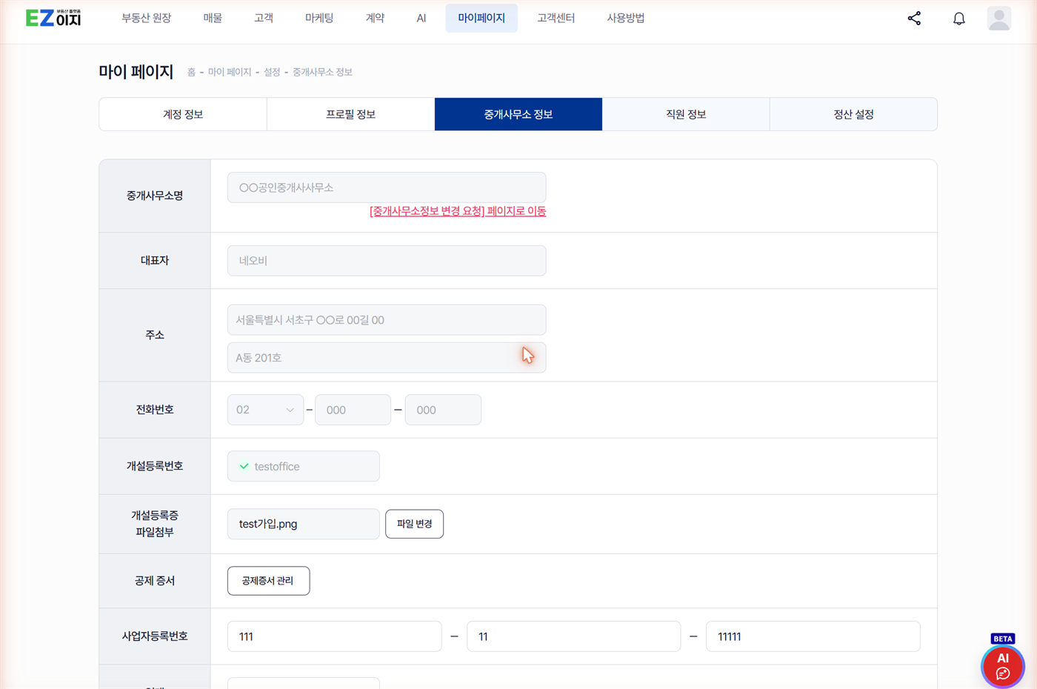This screenshot has width=1037, height=689.
Task: Click the testoffice registration number field
Action: [x=304, y=466]
